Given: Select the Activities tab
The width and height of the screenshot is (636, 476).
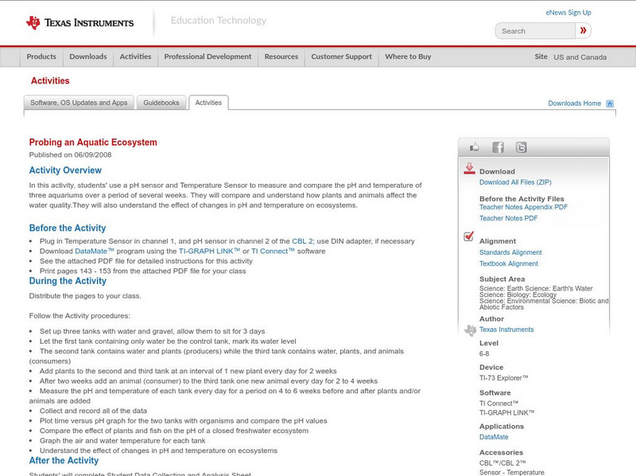Looking at the screenshot, I should (208, 103).
